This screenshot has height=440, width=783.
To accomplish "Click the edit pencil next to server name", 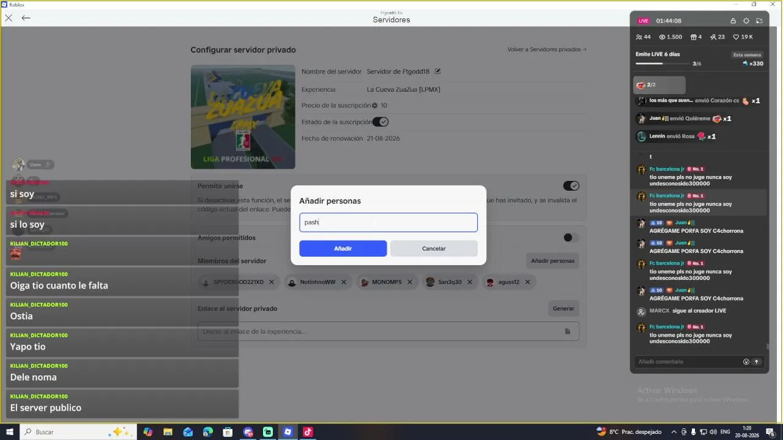I will point(437,71).
